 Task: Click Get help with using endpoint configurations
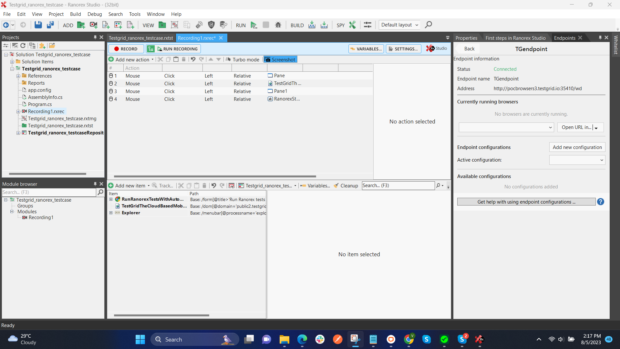[x=526, y=202]
